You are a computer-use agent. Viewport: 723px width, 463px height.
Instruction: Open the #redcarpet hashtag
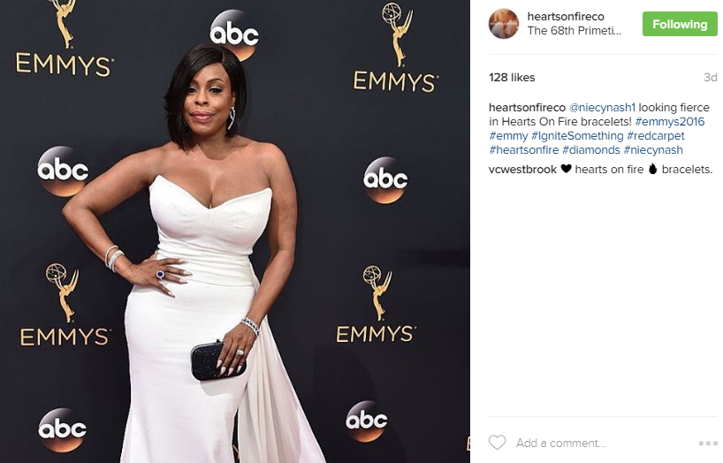point(656,136)
